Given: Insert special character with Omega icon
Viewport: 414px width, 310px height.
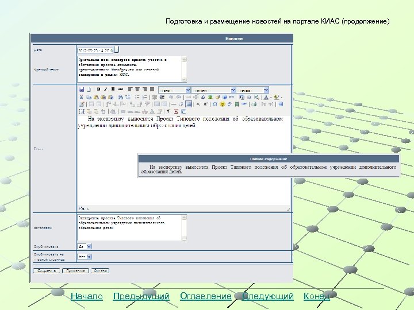Looking at the screenshot, I should coord(214,104).
